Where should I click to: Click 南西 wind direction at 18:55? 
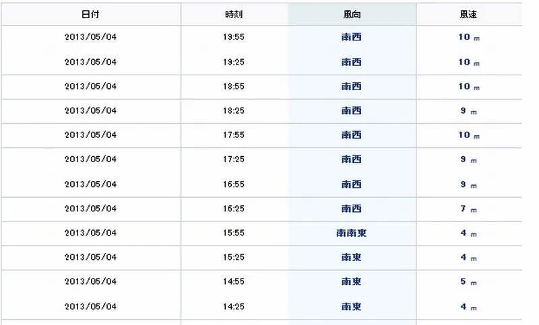point(351,87)
